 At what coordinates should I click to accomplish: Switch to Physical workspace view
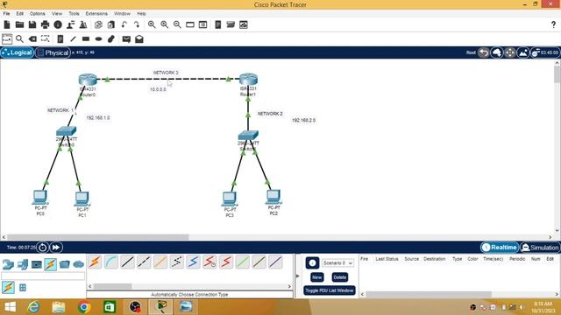[x=53, y=52]
